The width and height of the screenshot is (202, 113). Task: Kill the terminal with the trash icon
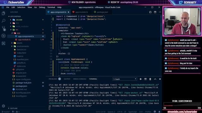tap(150, 79)
